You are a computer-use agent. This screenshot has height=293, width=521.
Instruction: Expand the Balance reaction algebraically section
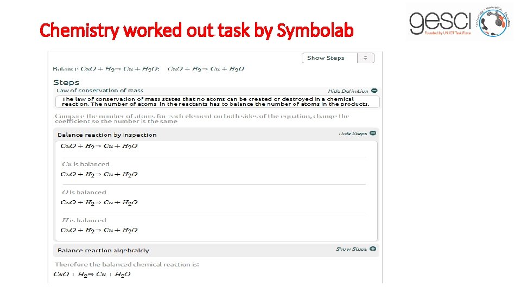coord(103,250)
